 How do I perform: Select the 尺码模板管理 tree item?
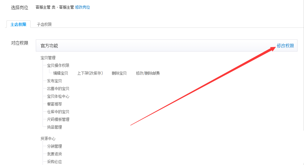tap(58, 119)
